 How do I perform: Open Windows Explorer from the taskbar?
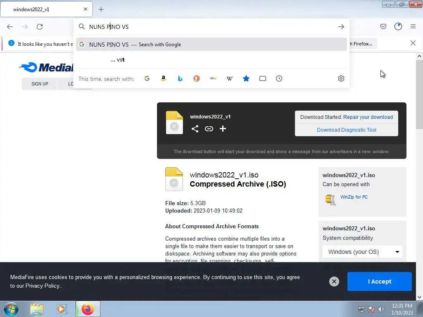[x=37, y=309]
